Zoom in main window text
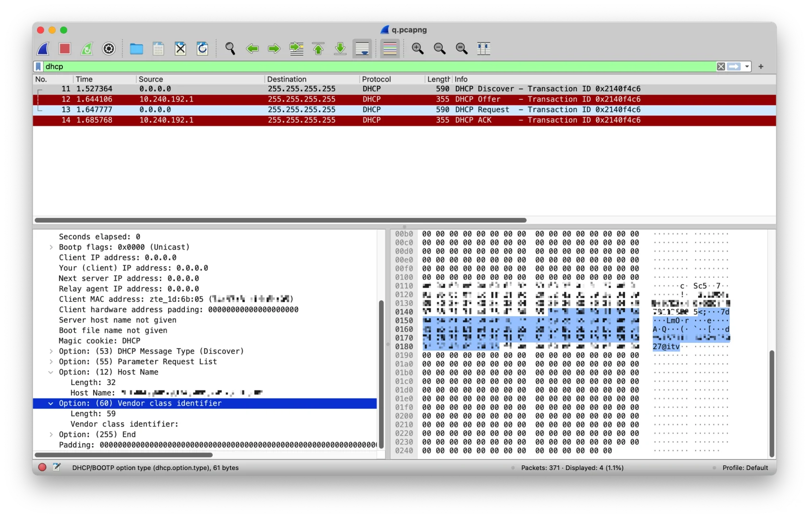The image size is (809, 518). 418,48
